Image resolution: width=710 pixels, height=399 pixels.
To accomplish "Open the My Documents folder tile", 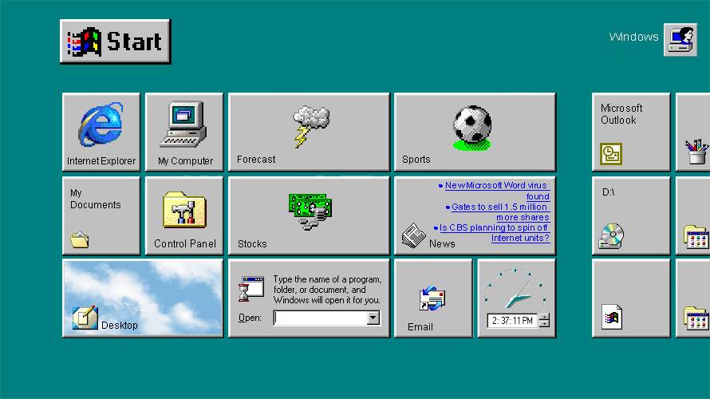I will point(101,215).
